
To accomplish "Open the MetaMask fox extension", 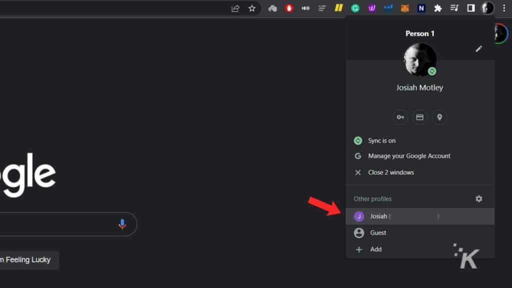I will pyautogui.click(x=405, y=8).
